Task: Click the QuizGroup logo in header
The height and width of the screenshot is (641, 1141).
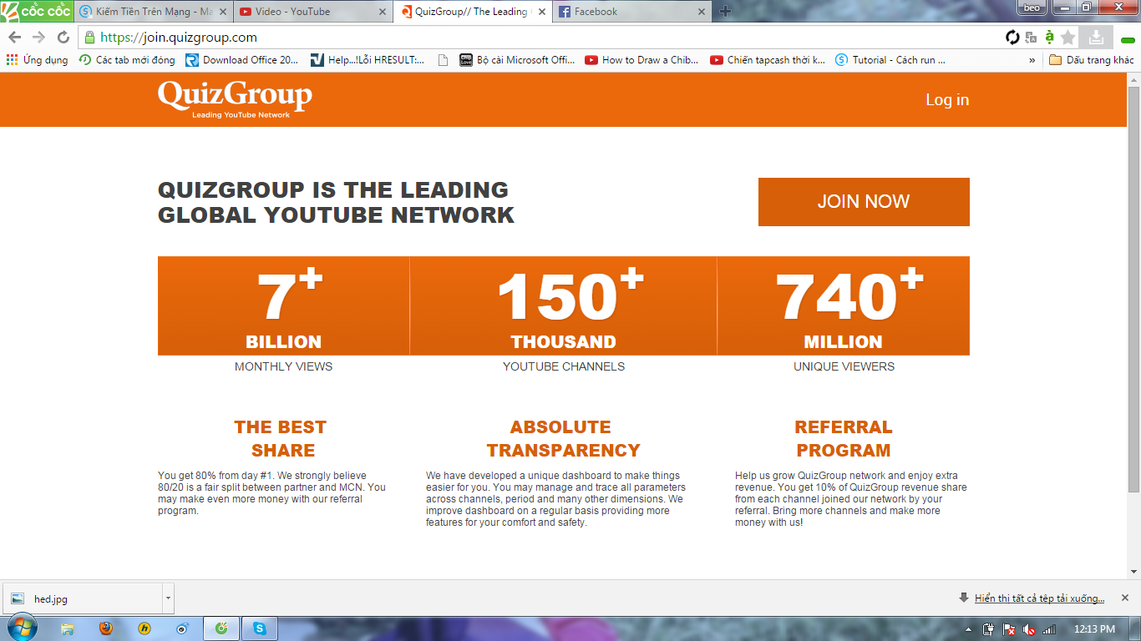Action: [x=235, y=99]
